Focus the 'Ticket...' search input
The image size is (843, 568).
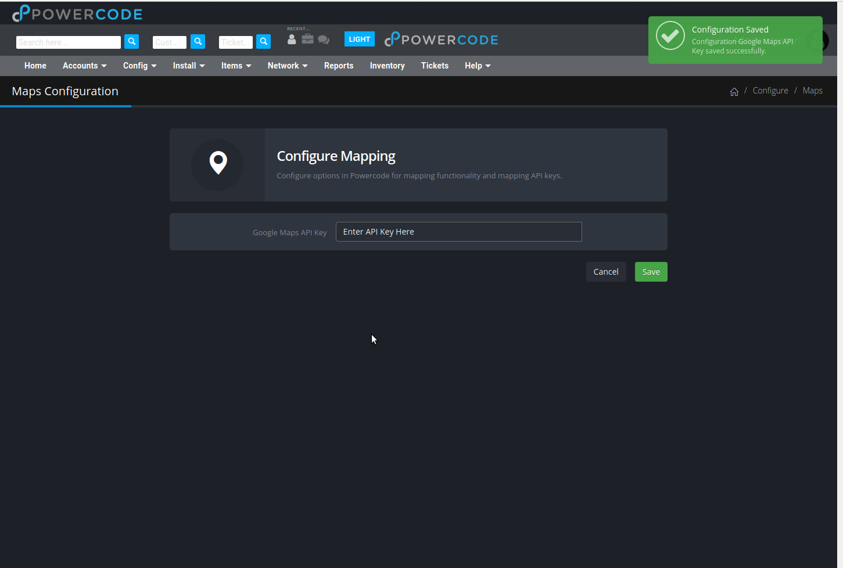pyautogui.click(x=236, y=42)
